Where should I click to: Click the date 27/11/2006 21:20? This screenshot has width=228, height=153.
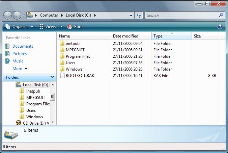(128, 56)
